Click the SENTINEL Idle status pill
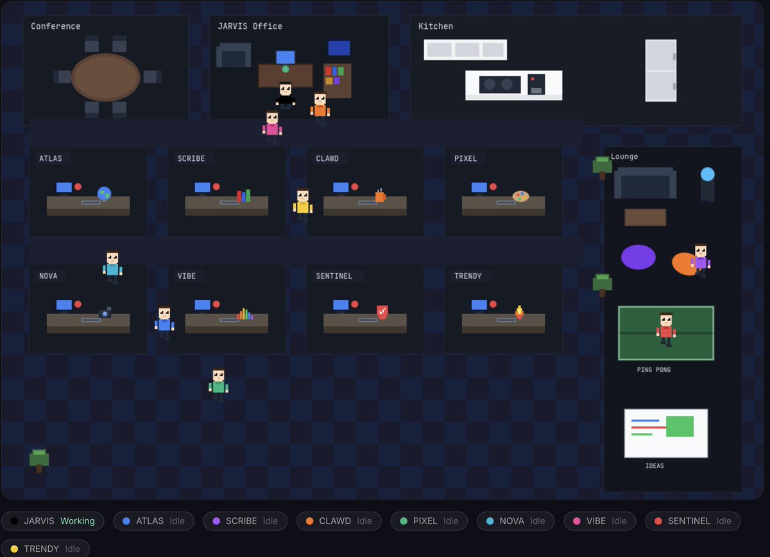The image size is (770, 557). click(x=693, y=521)
